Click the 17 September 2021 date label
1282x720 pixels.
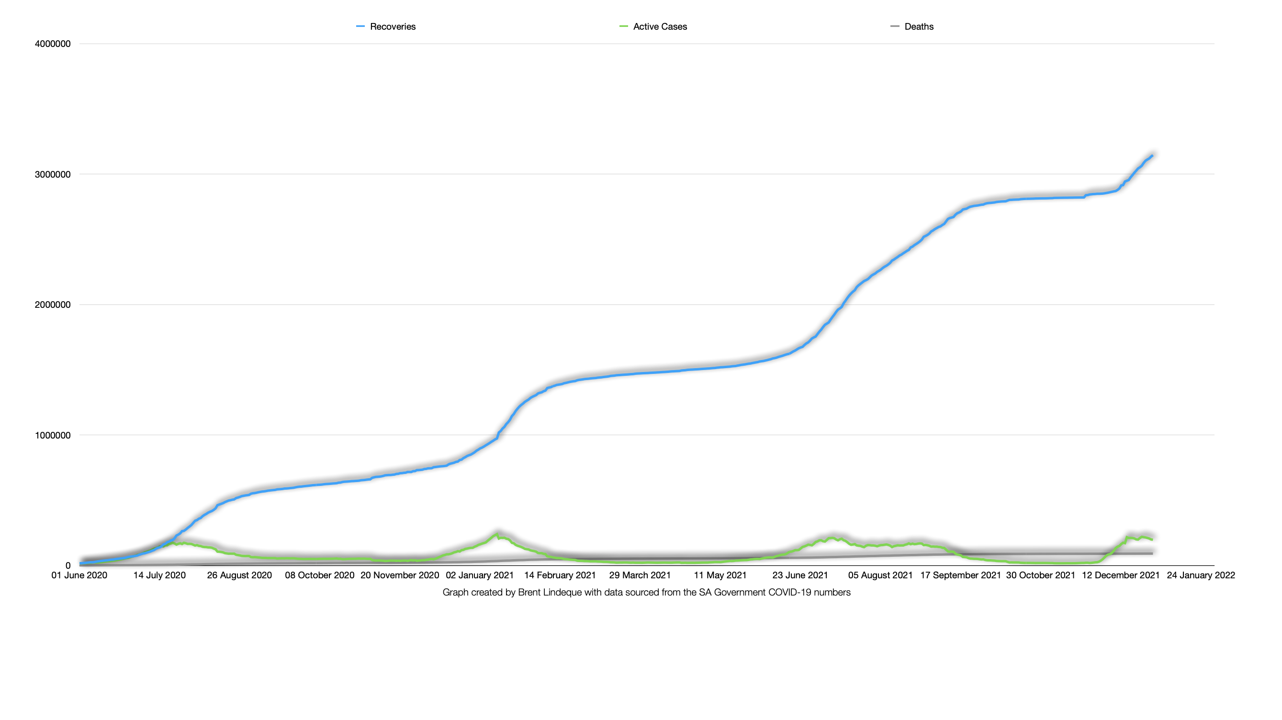point(960,575)
